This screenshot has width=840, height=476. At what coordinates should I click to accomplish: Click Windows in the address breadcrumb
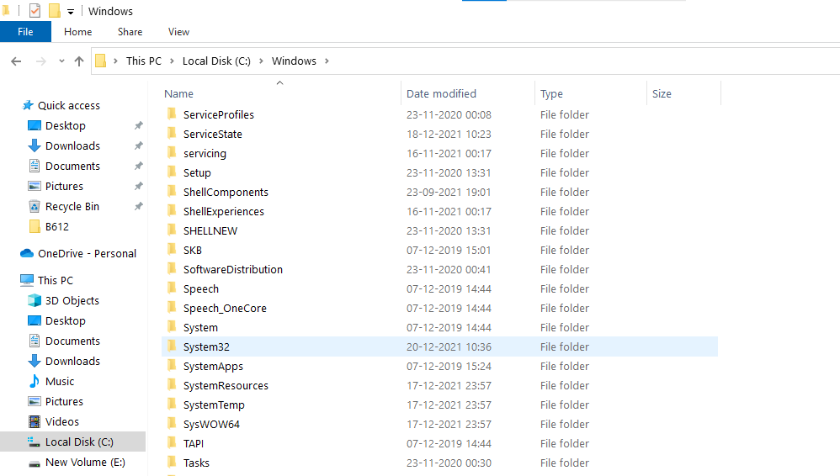294,61
